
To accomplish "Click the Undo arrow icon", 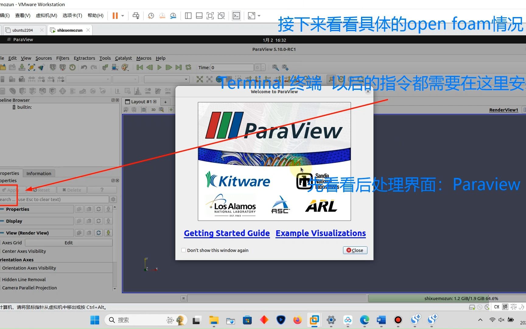I will [x=84, y=67].
